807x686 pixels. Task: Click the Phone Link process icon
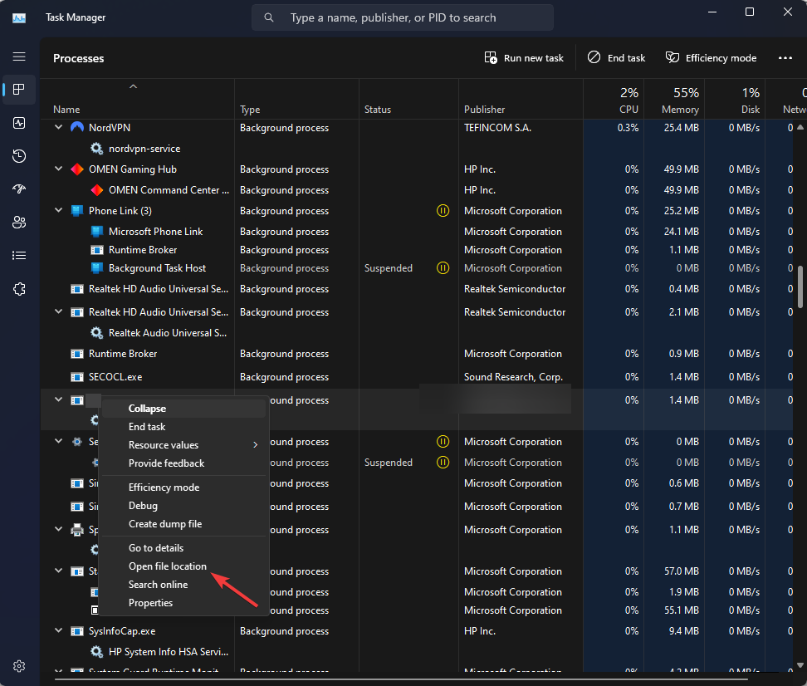coord(77,211)
